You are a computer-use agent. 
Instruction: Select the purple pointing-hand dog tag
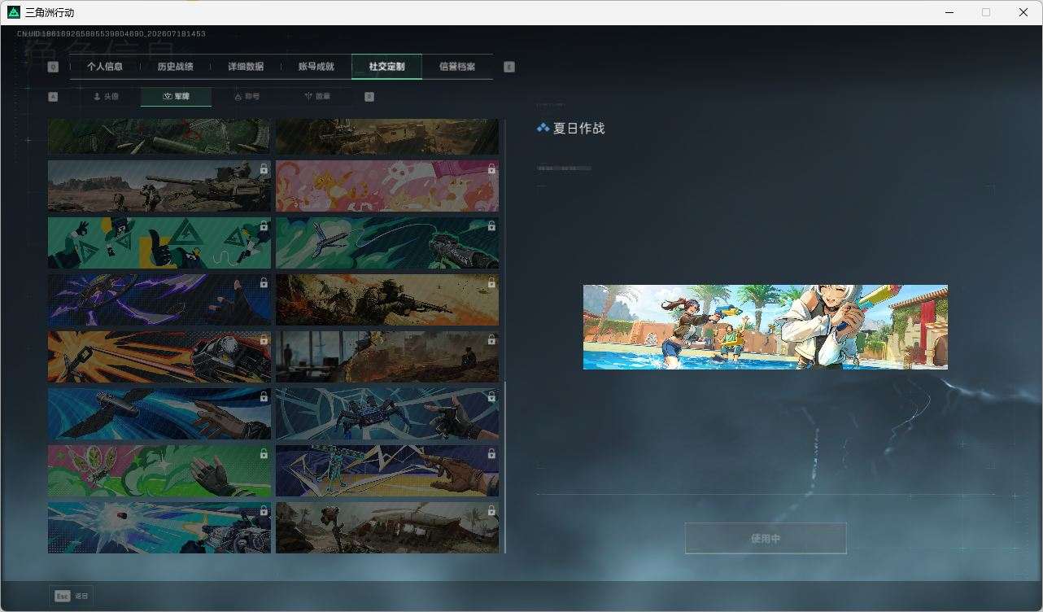(387, 470)
